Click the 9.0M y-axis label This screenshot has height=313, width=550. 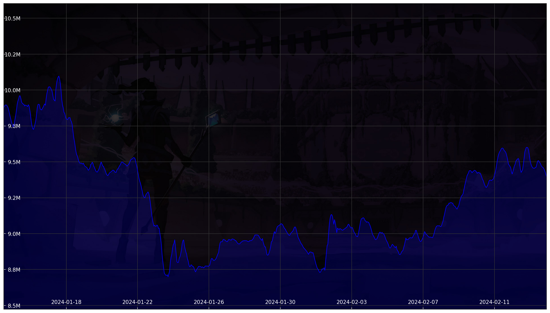[14, 234]
